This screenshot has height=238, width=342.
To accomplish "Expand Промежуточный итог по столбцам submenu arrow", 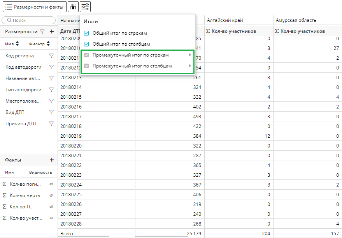I will pos(190,66).
